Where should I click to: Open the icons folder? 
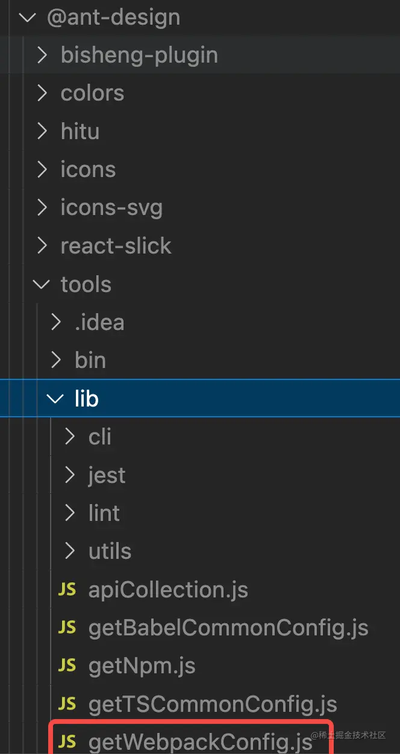tap(88, 170)
